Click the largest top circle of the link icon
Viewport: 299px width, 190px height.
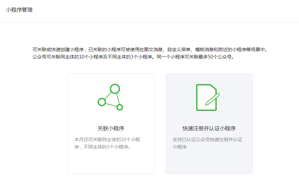115,89
